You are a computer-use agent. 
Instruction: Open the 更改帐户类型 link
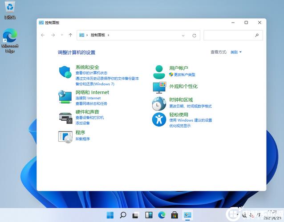[184, 75]
